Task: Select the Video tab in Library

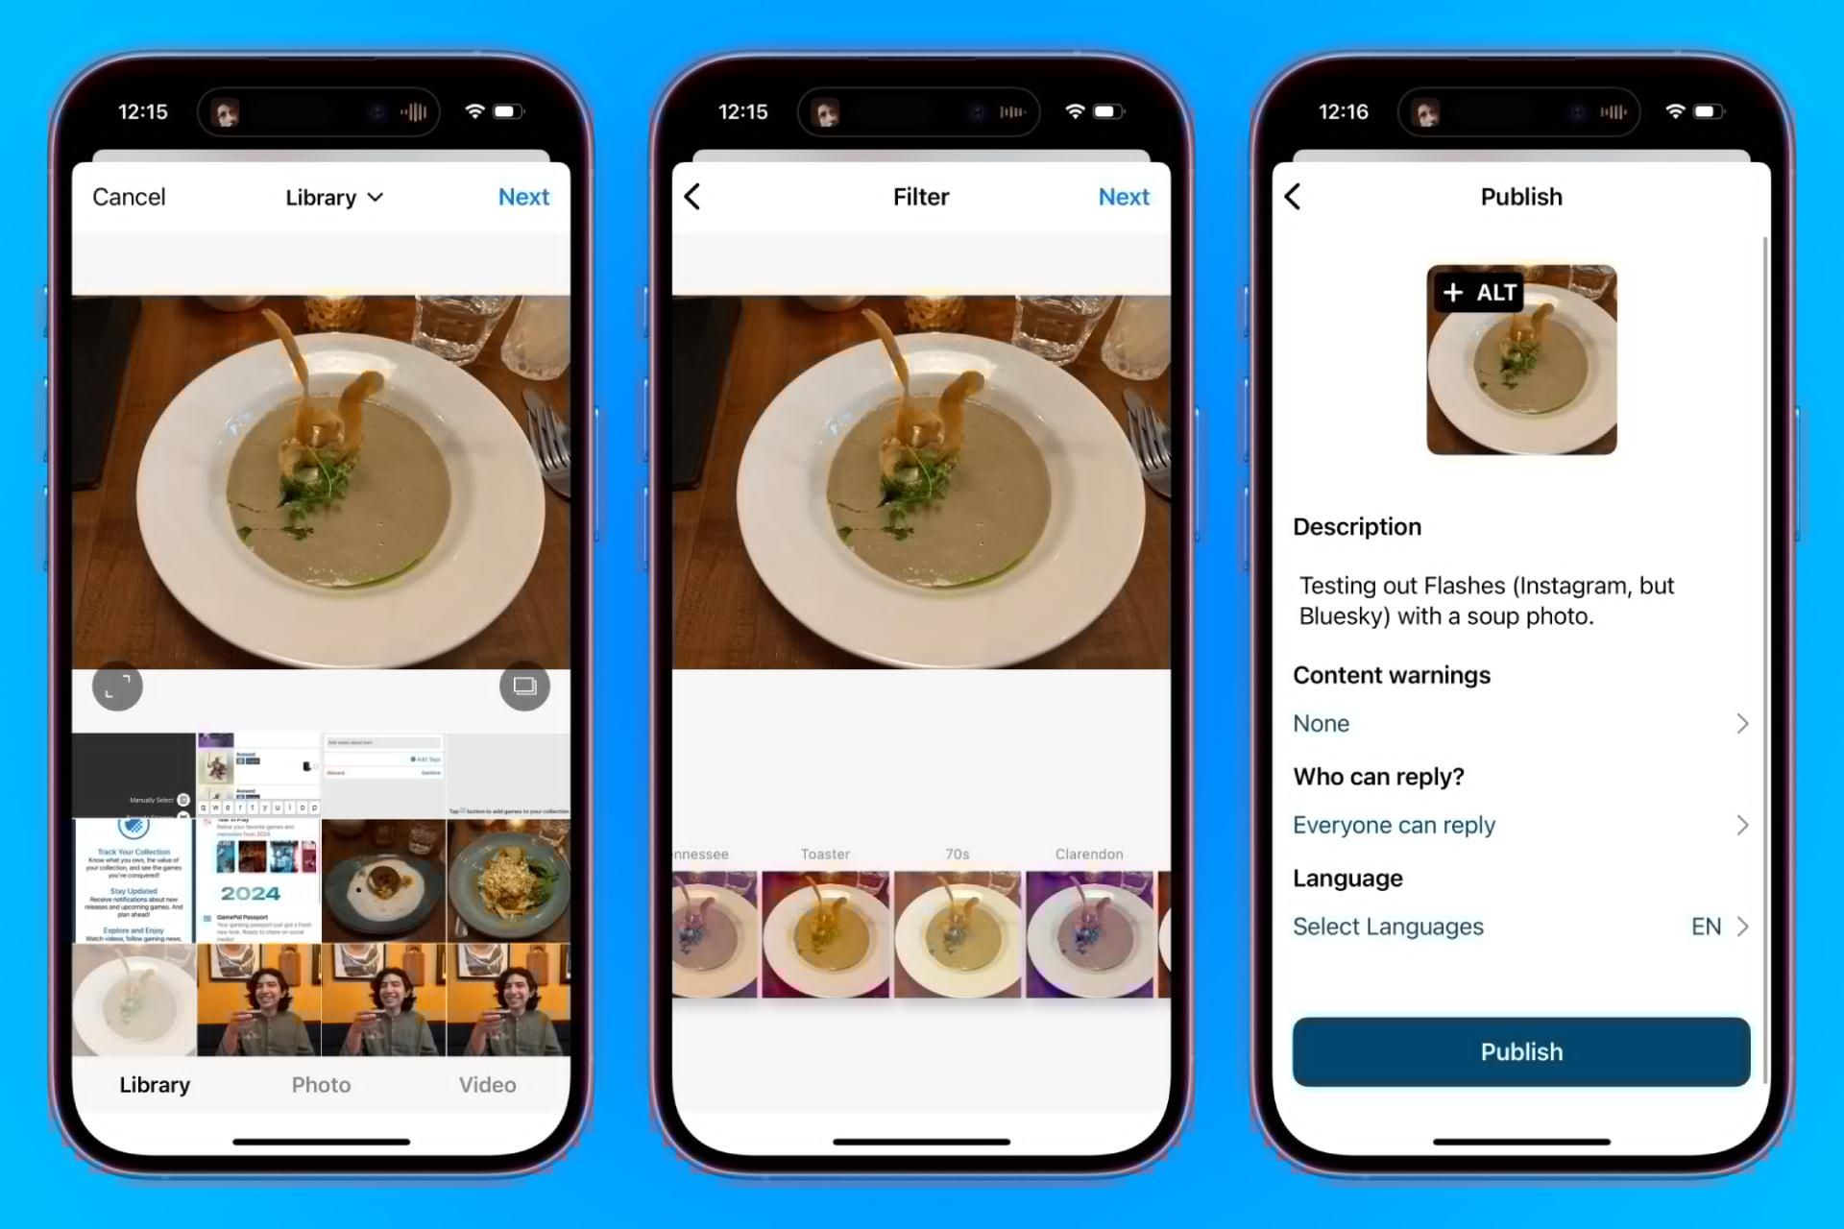Action: point(487,1084)
